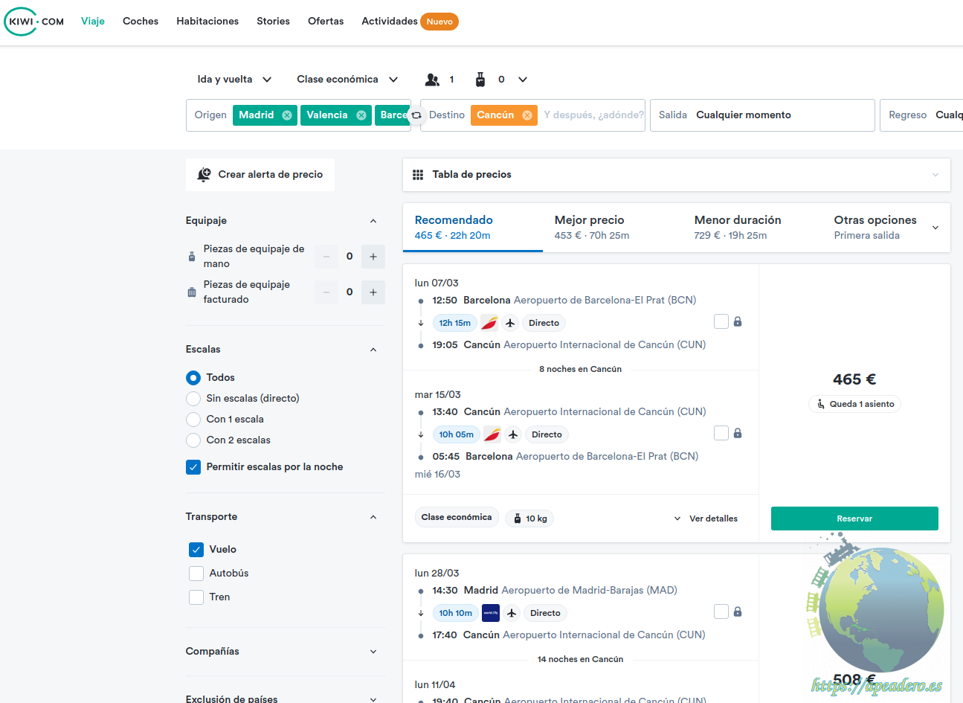Click the Salida date input field
The width and height of the screenshot is (963, 703).
coord(761,115)
